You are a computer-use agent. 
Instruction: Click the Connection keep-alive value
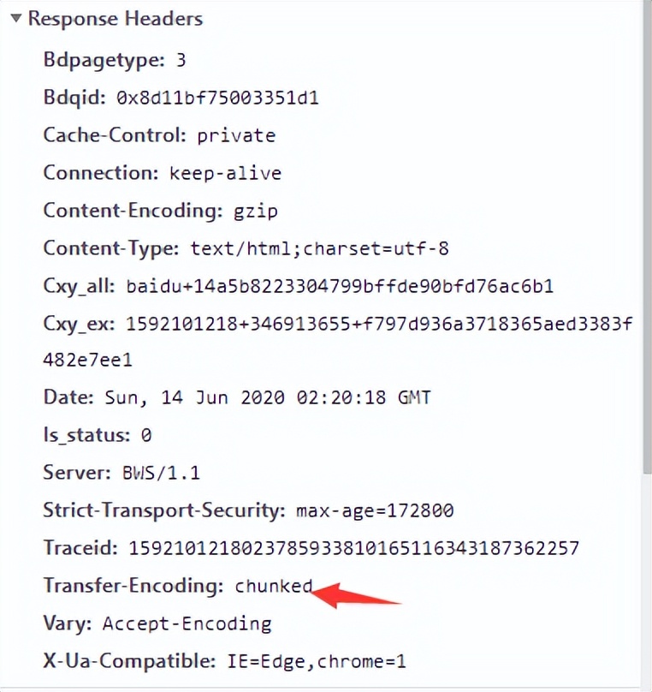225,173
